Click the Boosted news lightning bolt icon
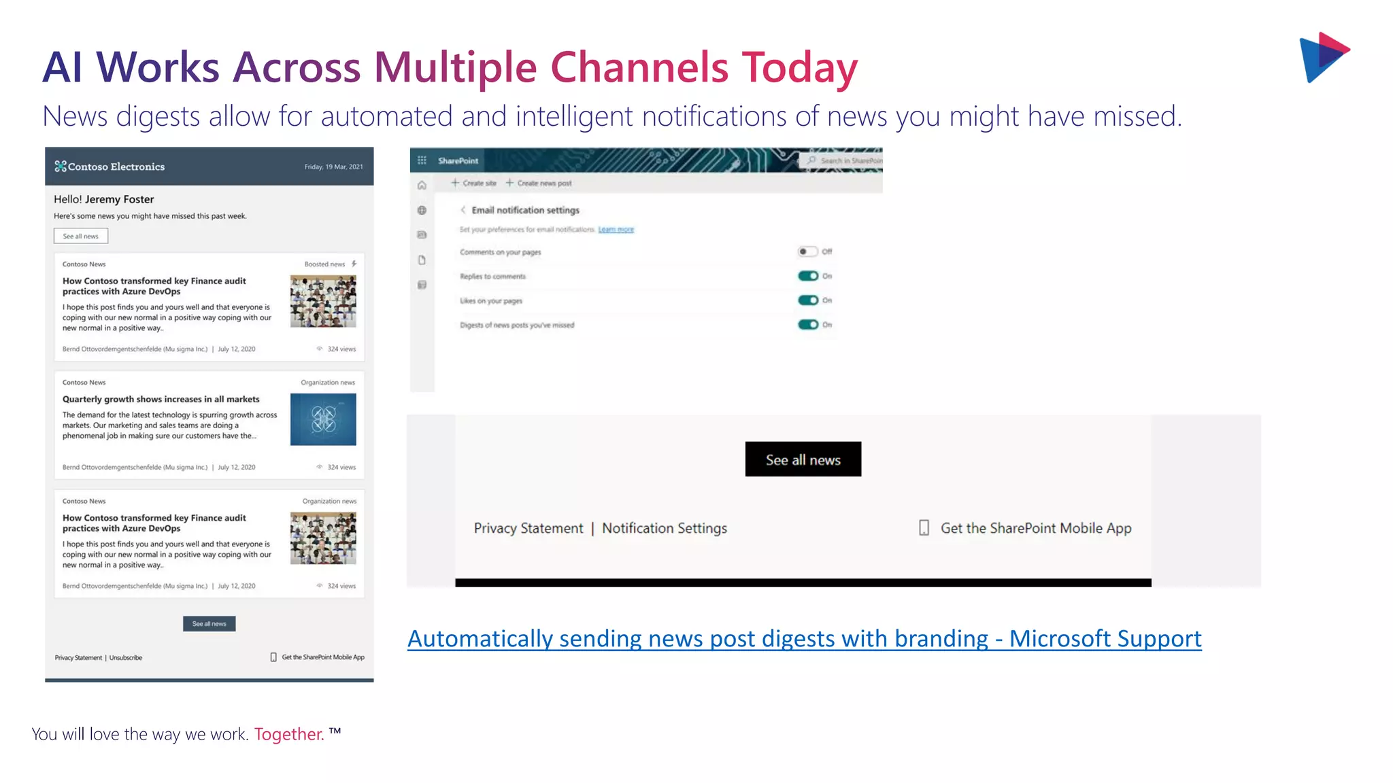The height and width of the screenshot is (783, 1393). click(354, 264)
